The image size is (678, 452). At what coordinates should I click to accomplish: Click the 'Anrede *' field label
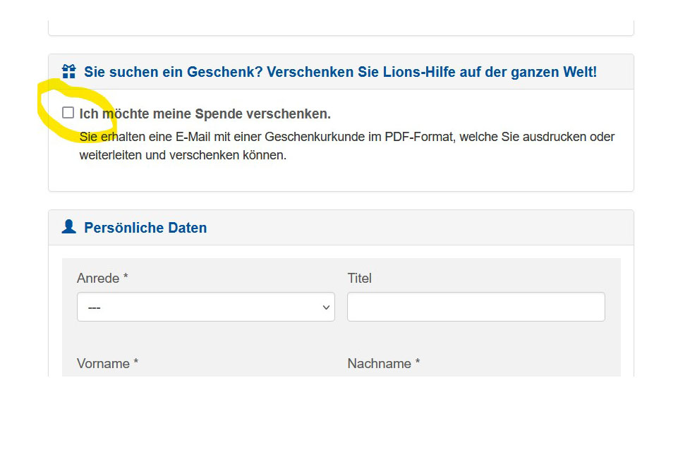coord(102,278)
